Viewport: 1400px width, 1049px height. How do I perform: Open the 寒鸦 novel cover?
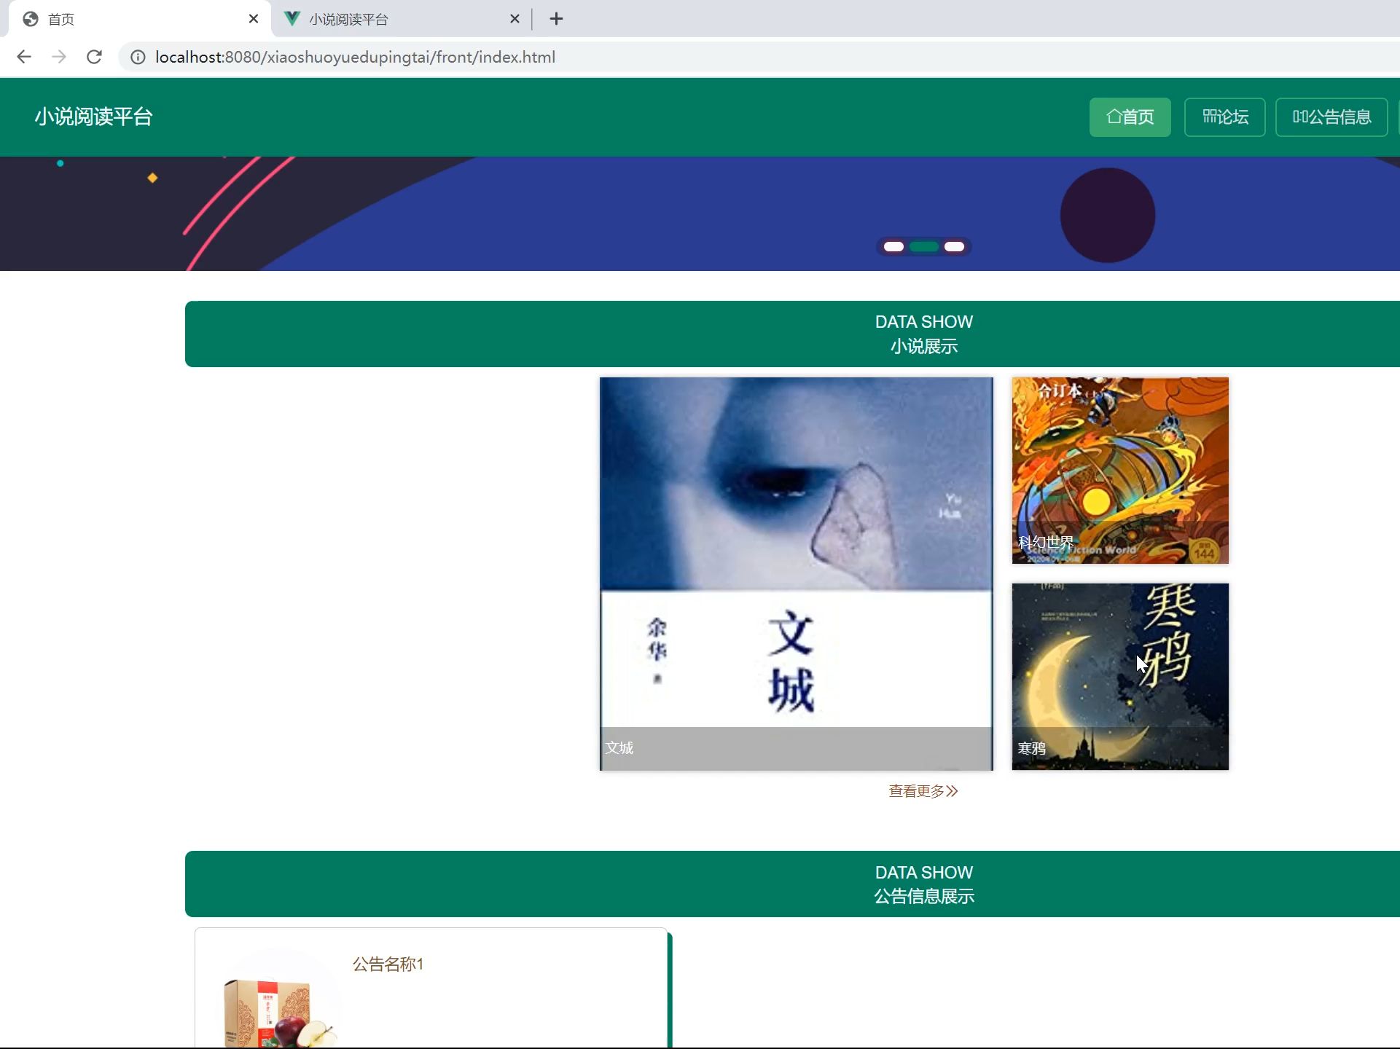pyautogui.click(x=1120, y=676)
